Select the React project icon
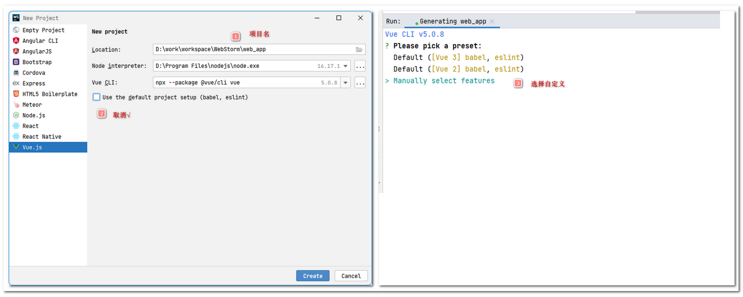Screen dimensions: 743x297 point(16,126)
